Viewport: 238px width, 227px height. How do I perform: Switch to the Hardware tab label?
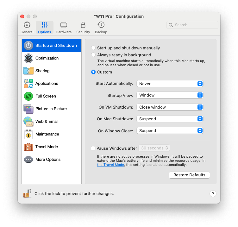click(x=64, y=32)
